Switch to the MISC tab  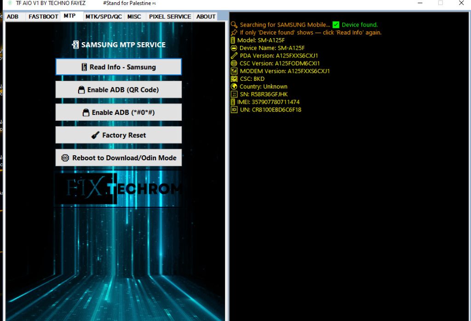point(134,17)
